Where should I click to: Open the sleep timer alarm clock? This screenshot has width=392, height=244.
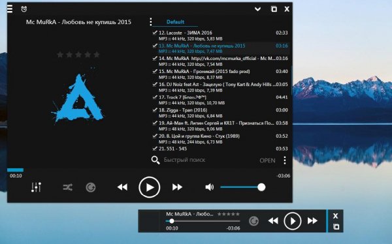point(24,9)
